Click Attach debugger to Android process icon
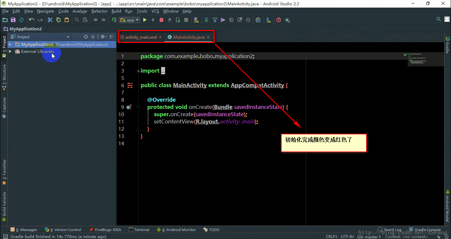 (178, 20)
